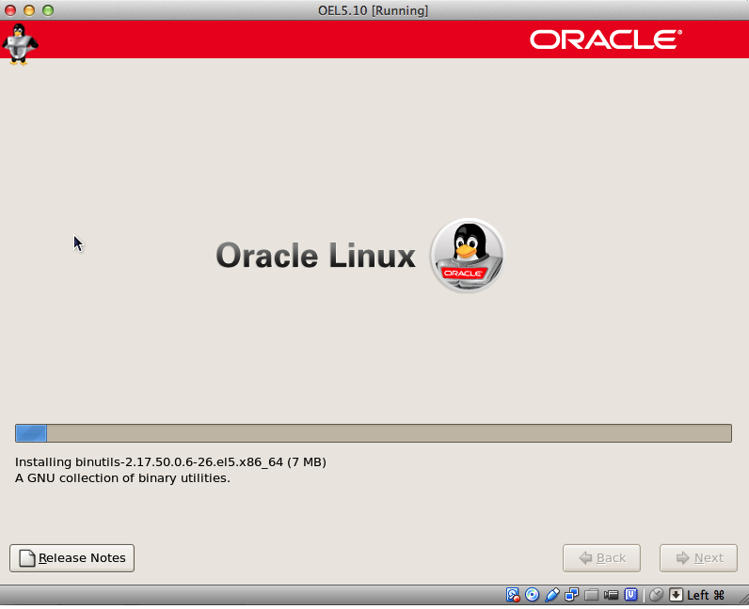Click the hard disk activity status icon
The height and width of the screenshot is (609, 749).
(x=513, y=595)
